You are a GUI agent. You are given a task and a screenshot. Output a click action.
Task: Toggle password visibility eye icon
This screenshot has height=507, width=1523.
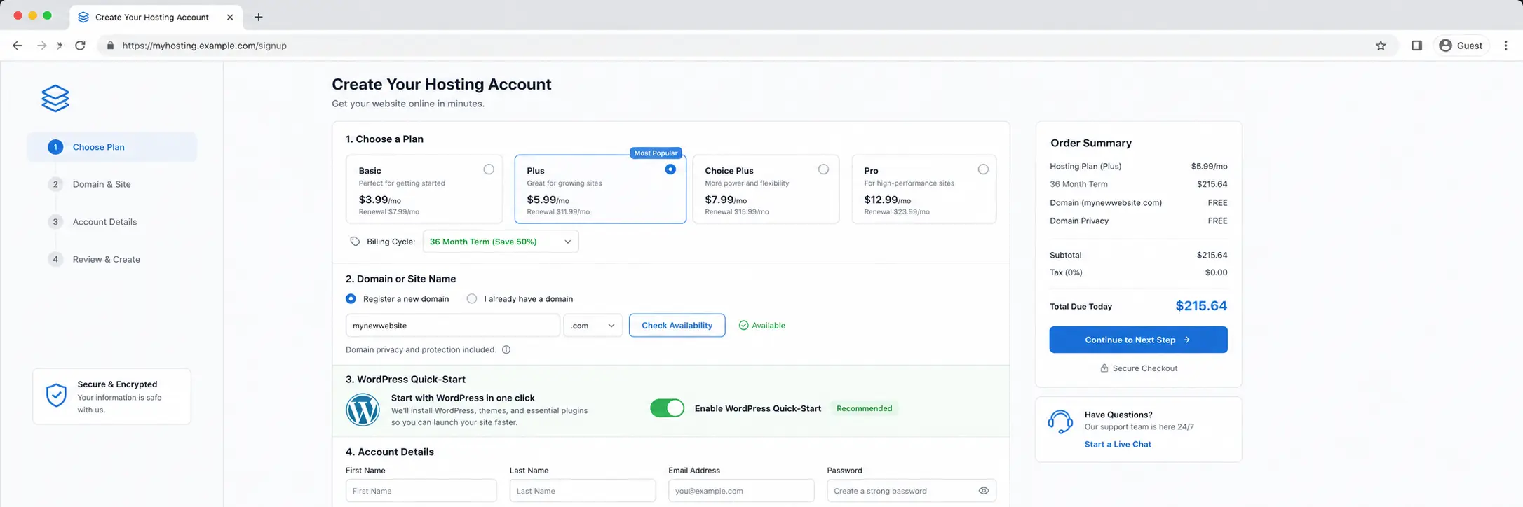click(x=983, y=491)
